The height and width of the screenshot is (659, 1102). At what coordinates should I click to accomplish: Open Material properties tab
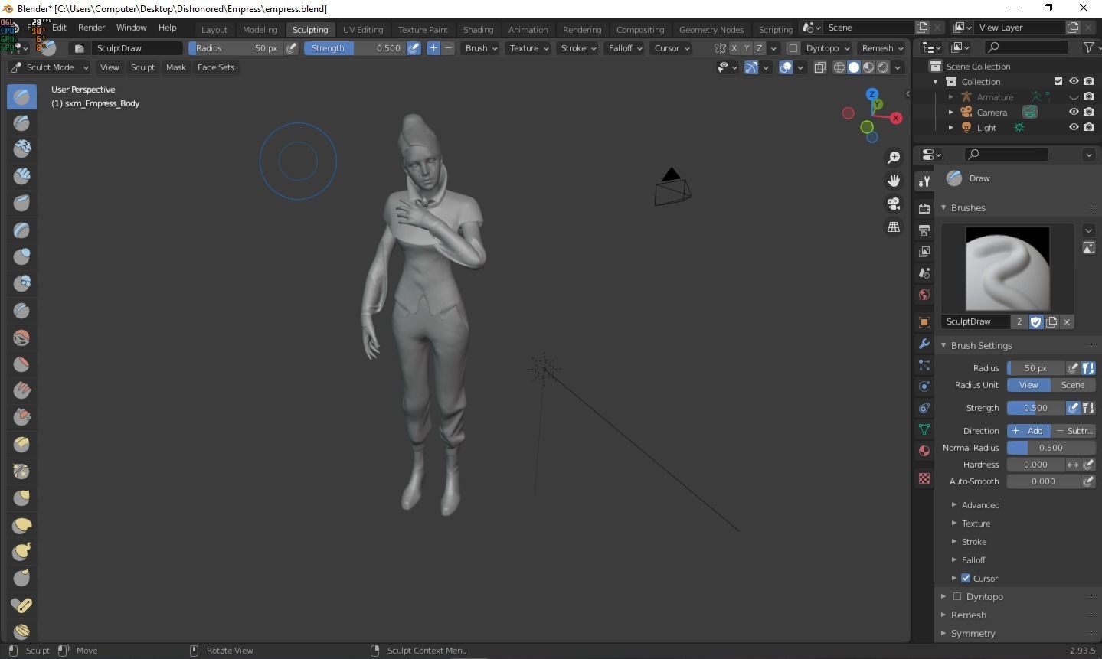tap(924, 451)
